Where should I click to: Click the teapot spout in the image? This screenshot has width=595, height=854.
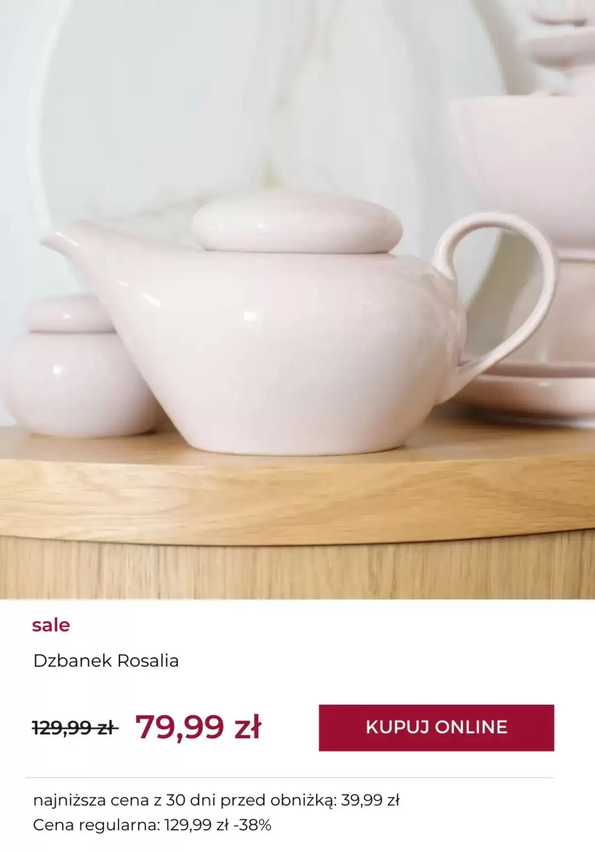(73, 248)
